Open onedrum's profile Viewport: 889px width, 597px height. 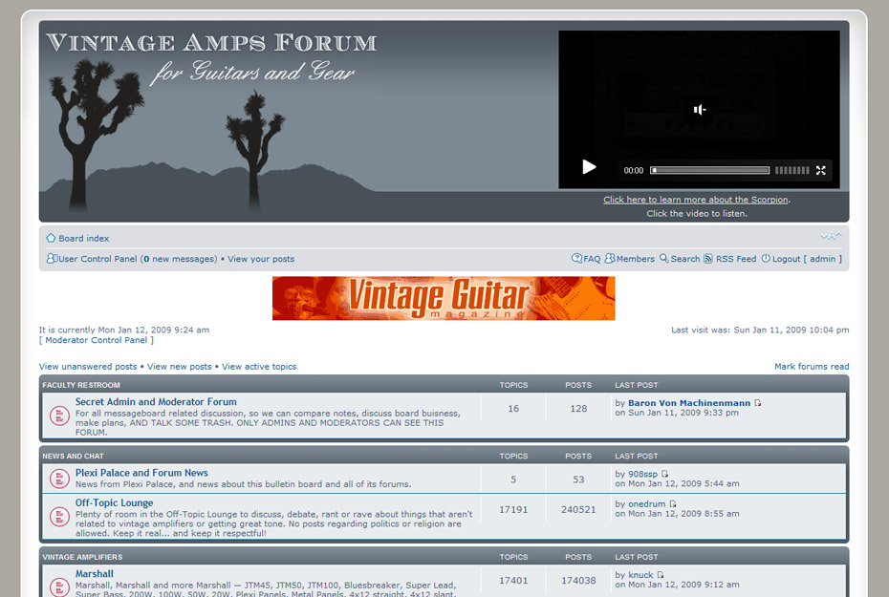(647, 504)
